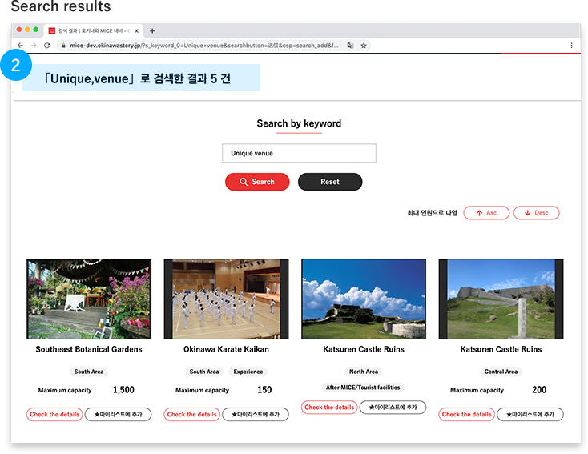This screenshot has width=588, height=454.
Task: Click the Search by keyword heading
Action: (x=299, y=123)
